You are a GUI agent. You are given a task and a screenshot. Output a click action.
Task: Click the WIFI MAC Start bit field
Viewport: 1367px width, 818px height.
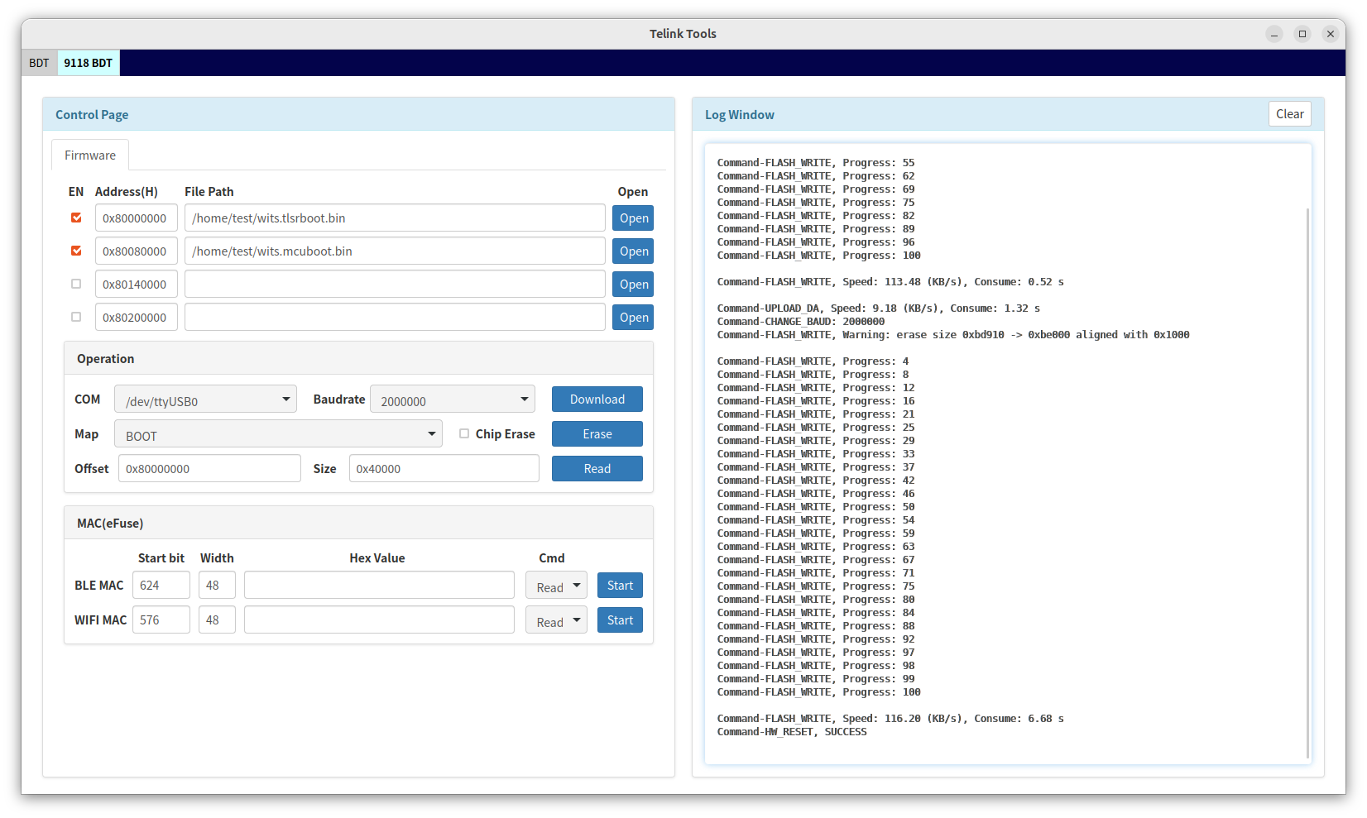pyautogui.click(x=161, y=620)
